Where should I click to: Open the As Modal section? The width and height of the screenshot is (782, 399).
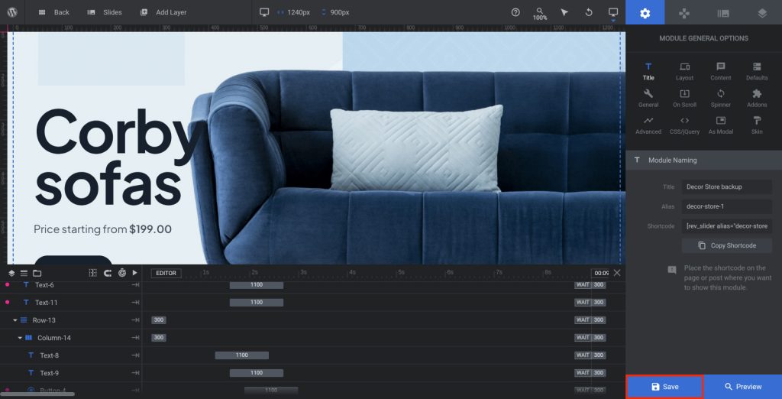click(x=721, y=125)
